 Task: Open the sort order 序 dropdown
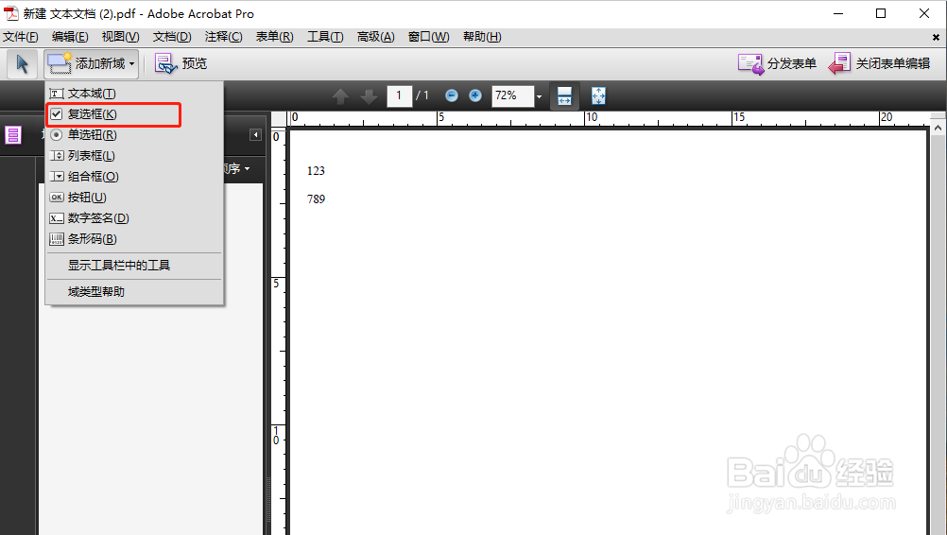coord(238,168)
